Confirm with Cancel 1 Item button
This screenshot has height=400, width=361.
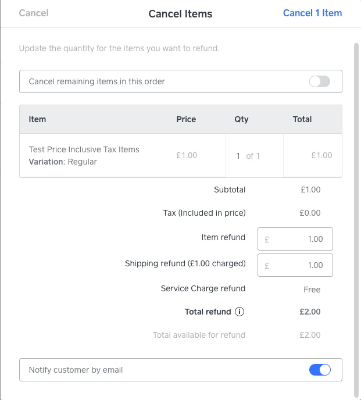[x=312, y=13]
